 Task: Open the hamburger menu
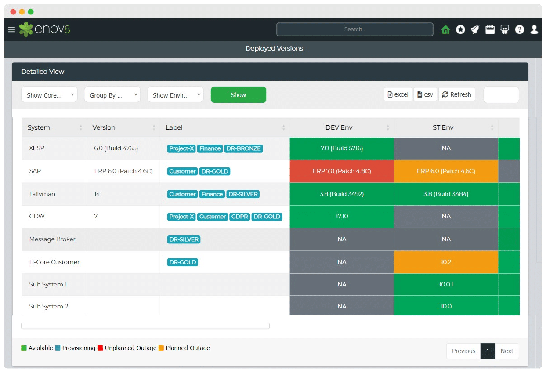tap(11, 29)
